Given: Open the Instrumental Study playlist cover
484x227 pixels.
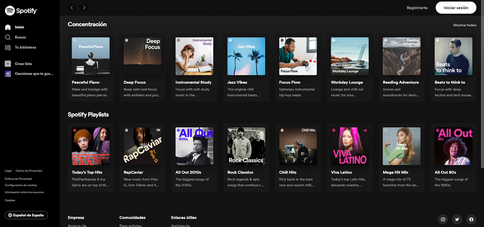Looking at the screenshot, I should pyautogui.click(x=194, y=56).
